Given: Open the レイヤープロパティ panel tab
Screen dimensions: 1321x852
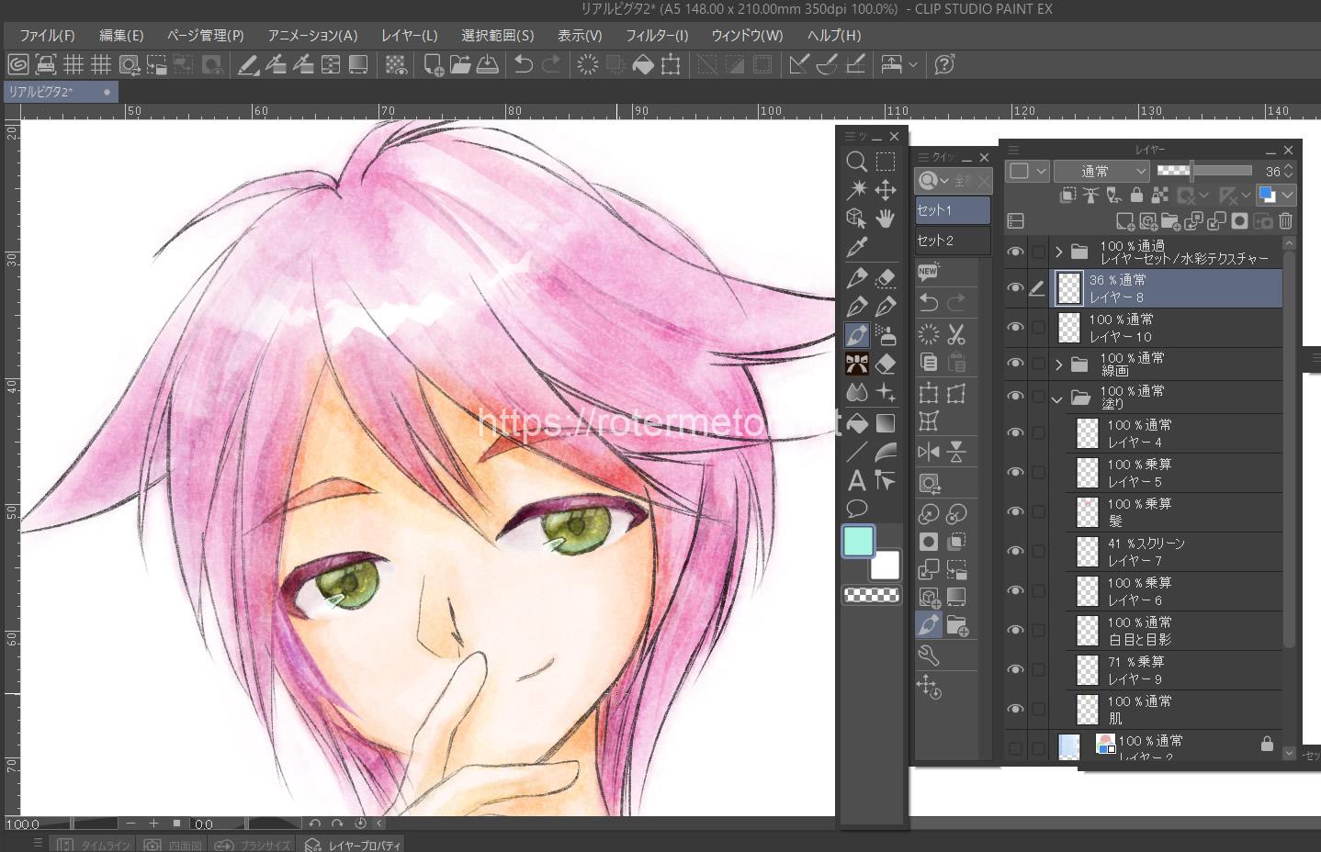Looking at the screenshot, I should [355, 845].
